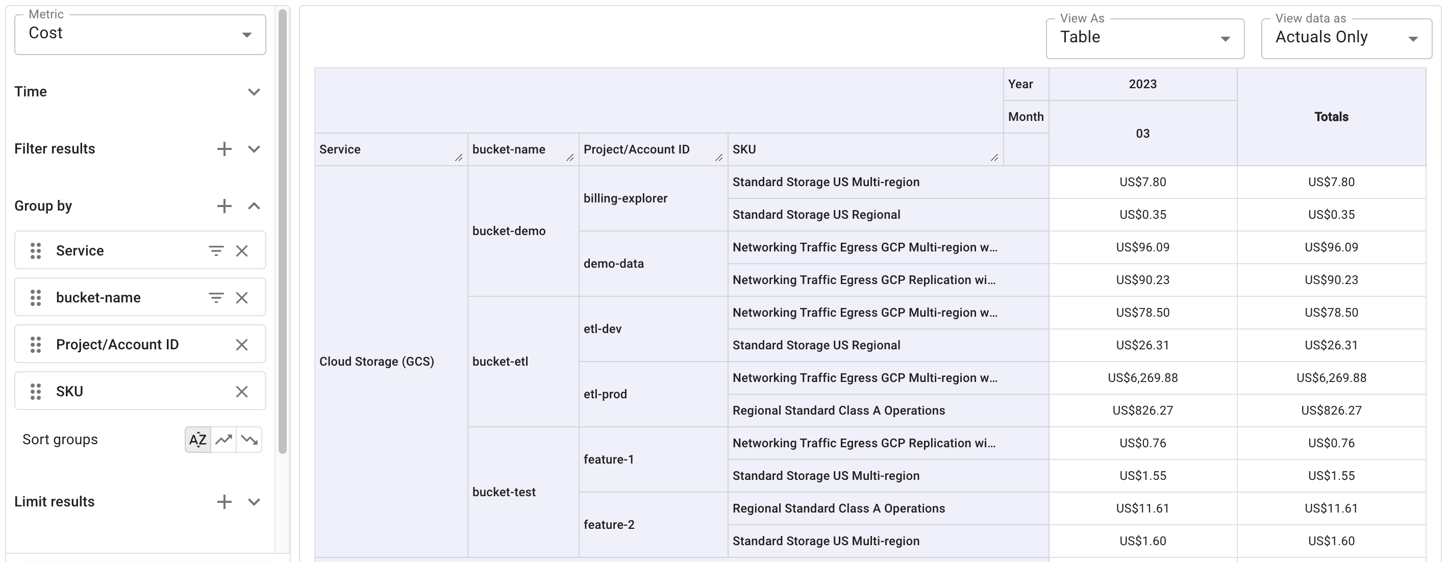Collapse the Group by section
Screen dimensions: 1448x562
tap(254, 206)
